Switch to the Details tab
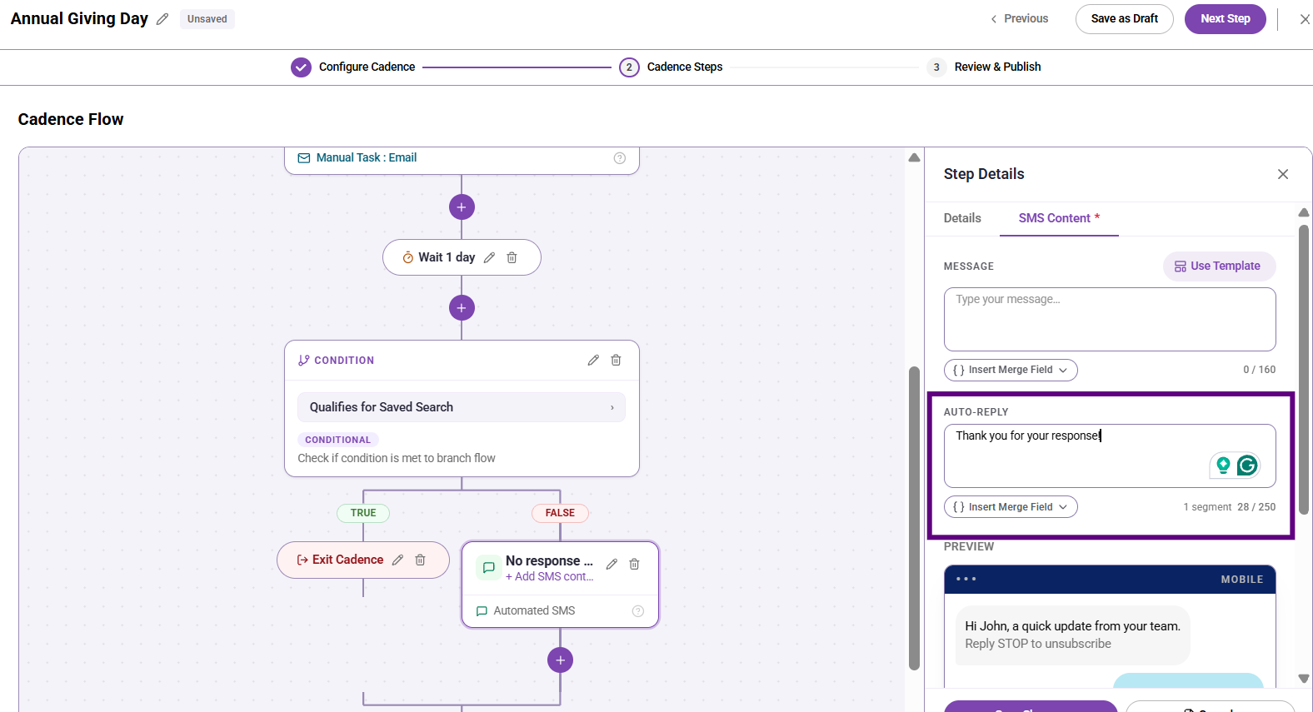The height and width of the screenshot is (712, 1313). coord(962,218)
